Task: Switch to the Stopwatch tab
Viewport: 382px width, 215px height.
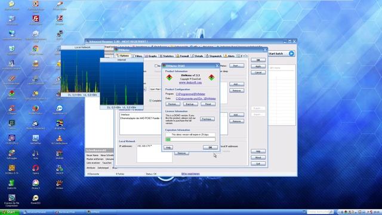Action: tap(214, 56)
